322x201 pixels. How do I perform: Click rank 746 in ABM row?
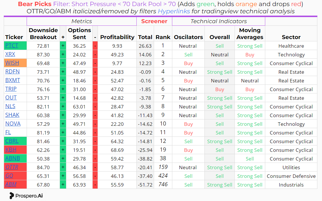click(x=163, y=185)
